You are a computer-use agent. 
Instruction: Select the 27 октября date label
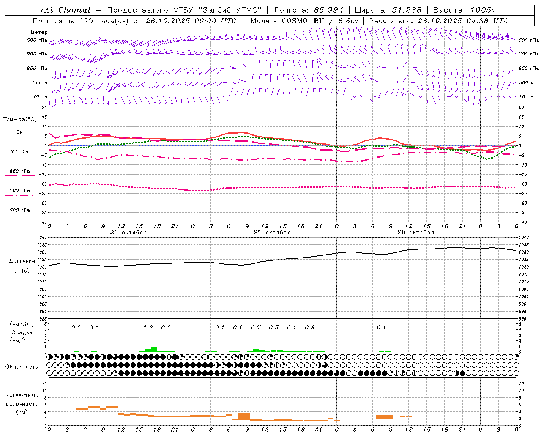pyautogui.click(x=272, y=233)
